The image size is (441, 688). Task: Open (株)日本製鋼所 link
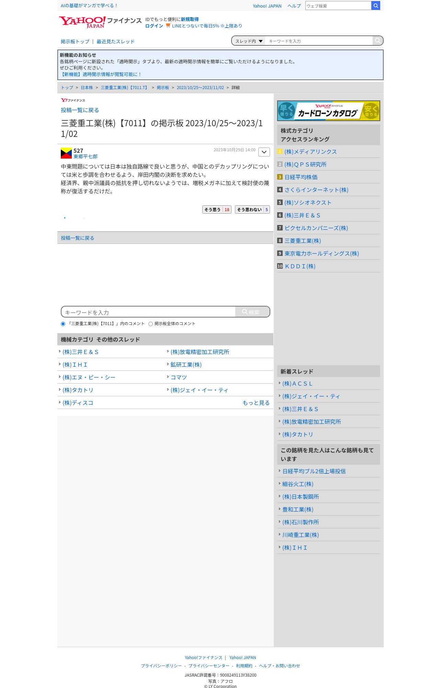point(301,497)
